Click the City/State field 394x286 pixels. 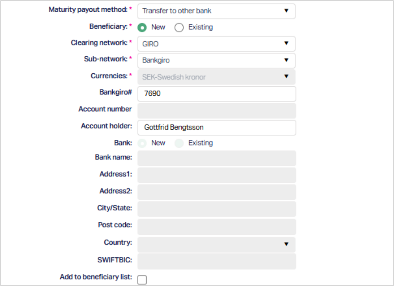coord(216,209)
